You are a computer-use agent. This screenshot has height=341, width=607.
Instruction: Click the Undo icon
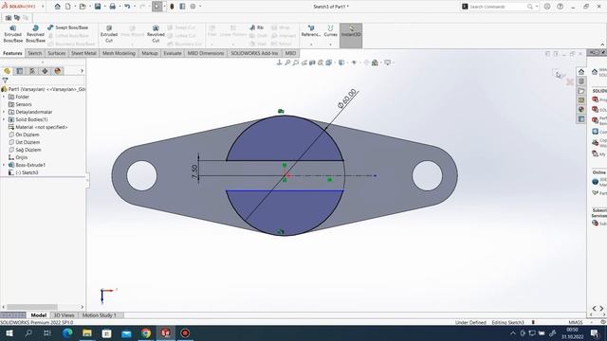pos(127,7)
